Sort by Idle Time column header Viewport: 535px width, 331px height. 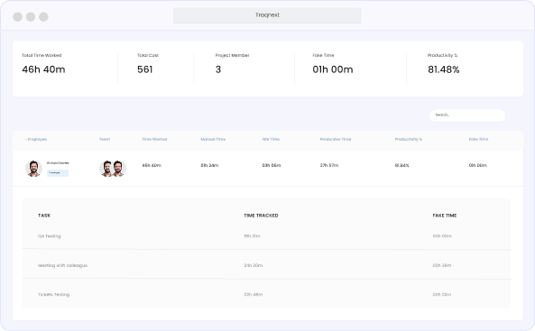271,139
